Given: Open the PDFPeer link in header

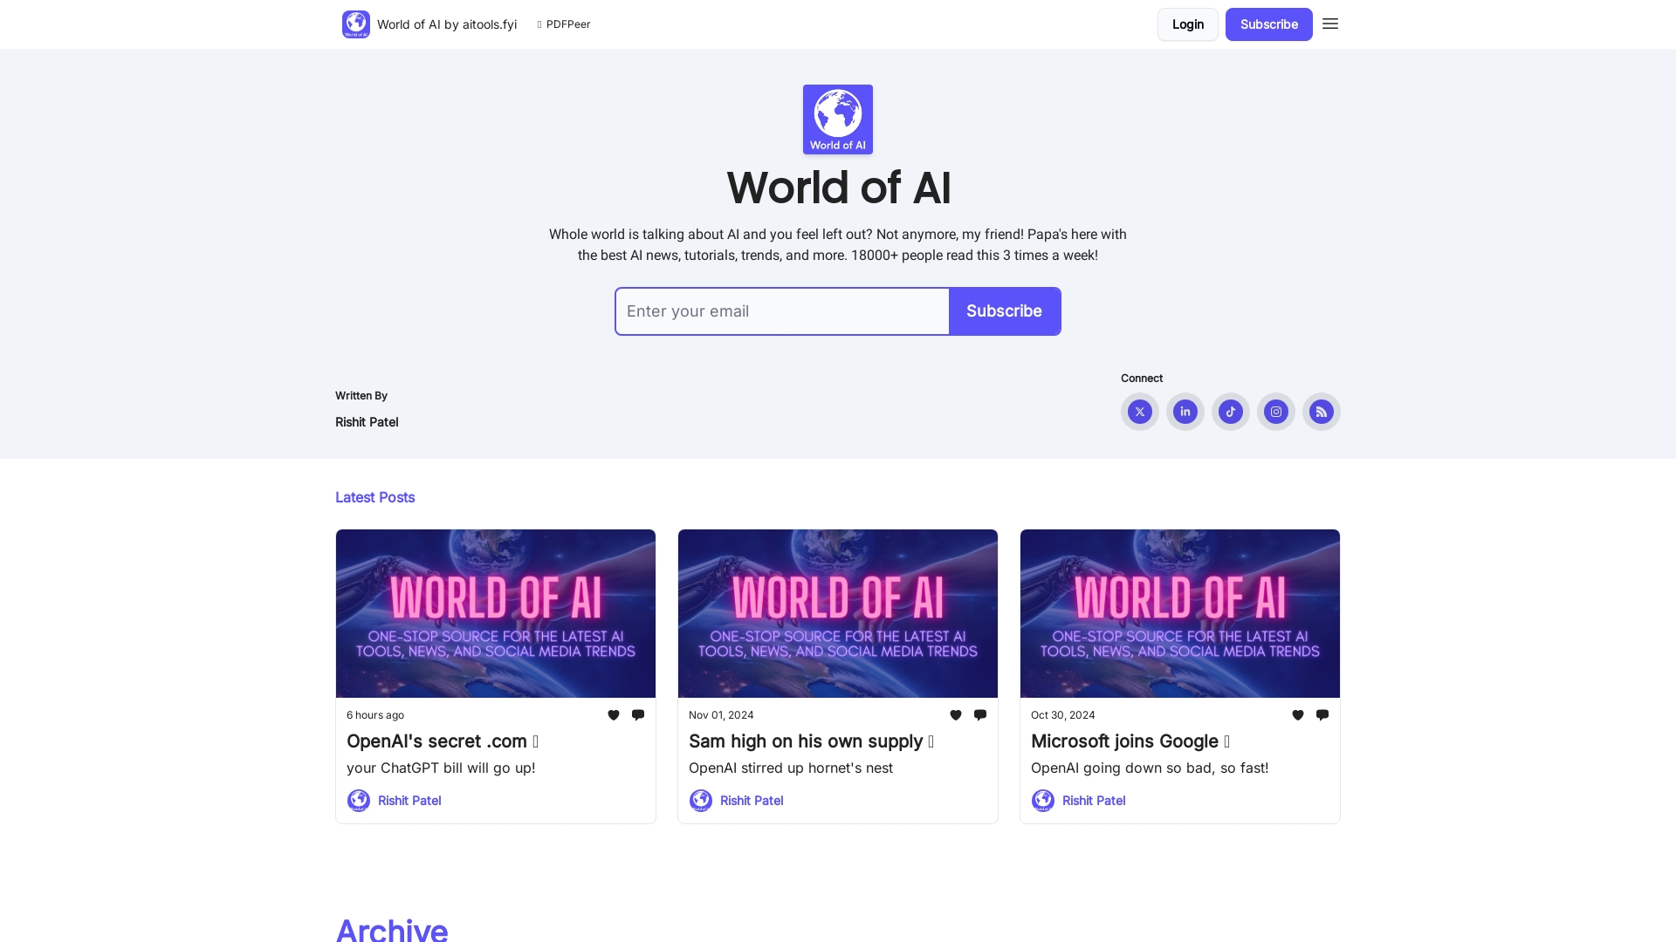Looking at the screenshot, I should pos(564,24).
